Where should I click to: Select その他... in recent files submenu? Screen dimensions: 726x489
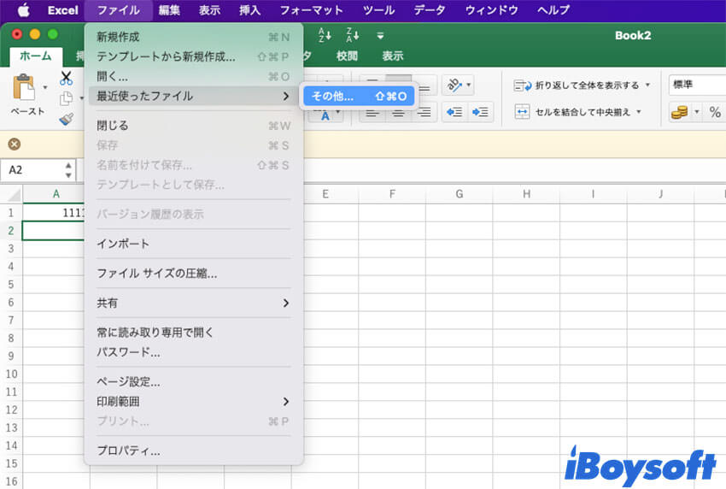[359, 96]
